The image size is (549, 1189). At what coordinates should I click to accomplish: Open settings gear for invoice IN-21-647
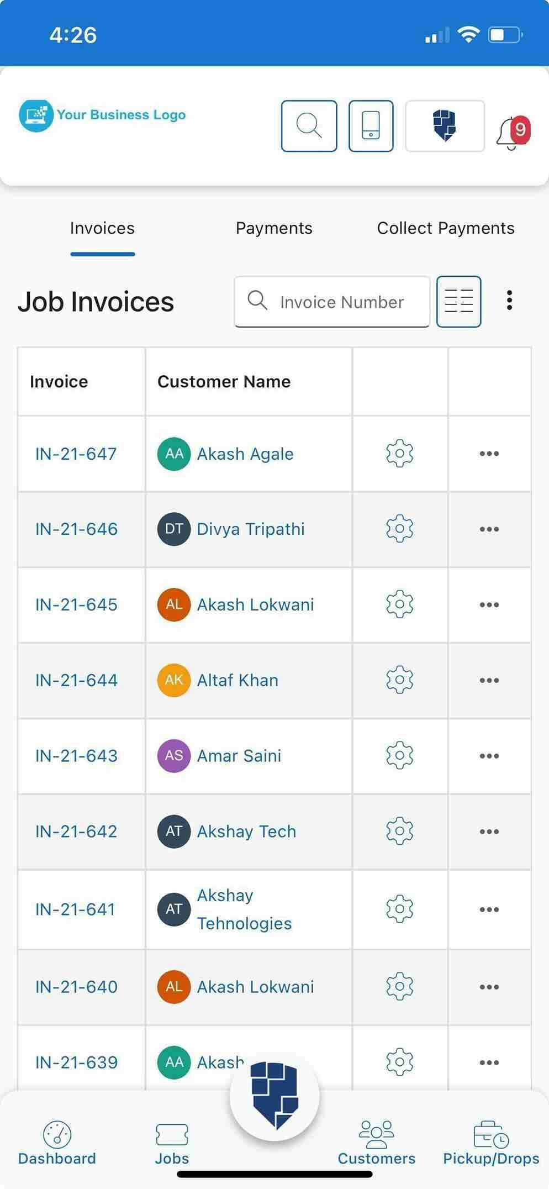399,454
